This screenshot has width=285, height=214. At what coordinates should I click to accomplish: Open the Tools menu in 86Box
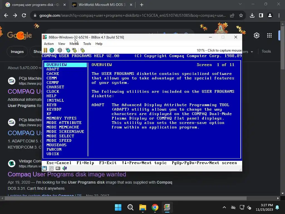87,44
